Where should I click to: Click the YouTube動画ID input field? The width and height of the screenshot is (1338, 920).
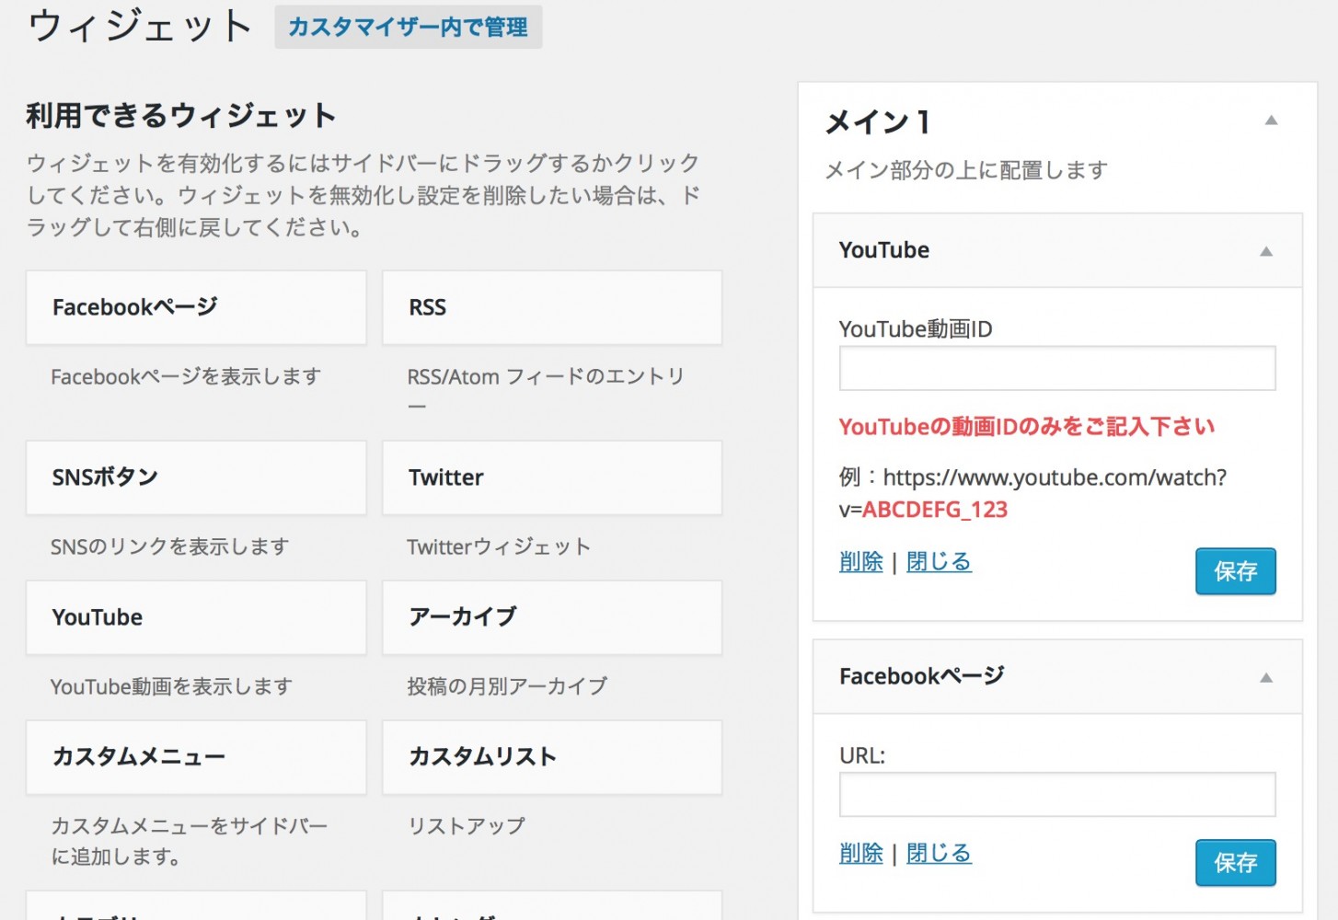coord(1057,368)
